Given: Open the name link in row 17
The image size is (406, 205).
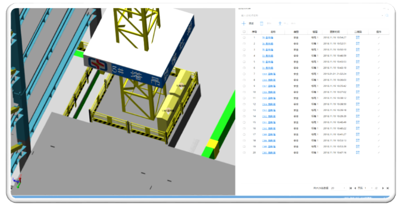Looking at the screenshot, I should pos(269,135).
